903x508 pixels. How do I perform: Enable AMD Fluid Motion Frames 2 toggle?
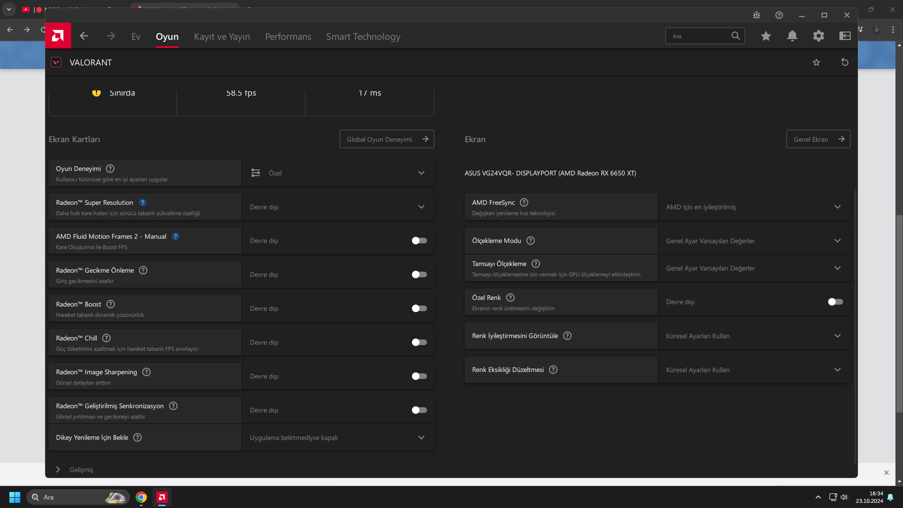tap(419, 241)
